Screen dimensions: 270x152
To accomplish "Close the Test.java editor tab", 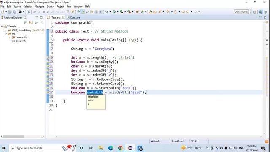I will tap(63, 18).
